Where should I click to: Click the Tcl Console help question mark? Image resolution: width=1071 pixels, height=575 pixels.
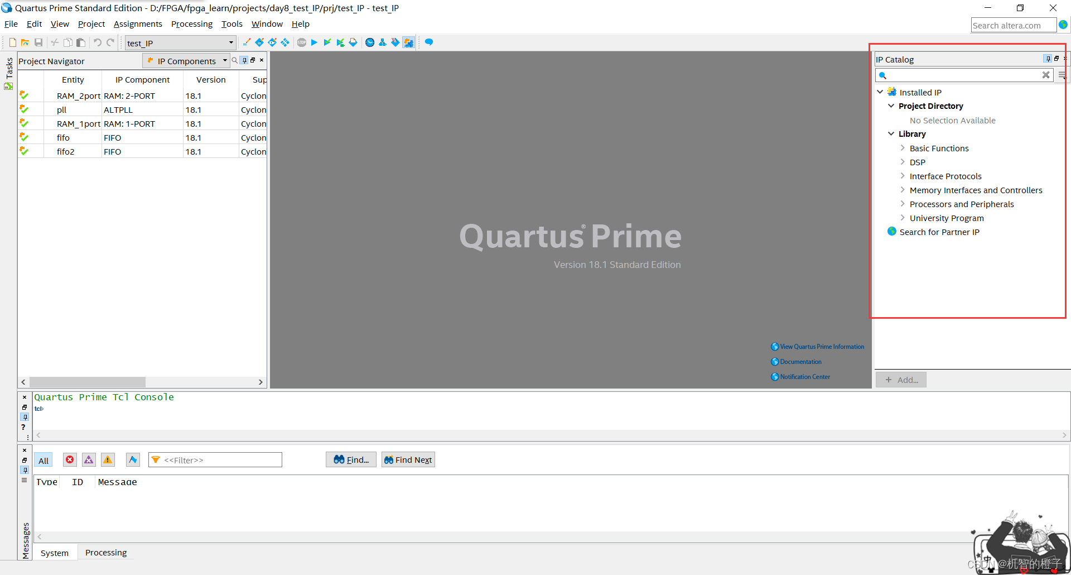23,427
